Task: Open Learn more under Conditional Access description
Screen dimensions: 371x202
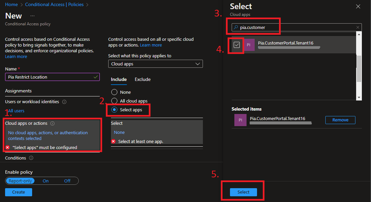Action: [x=16, y=57]
